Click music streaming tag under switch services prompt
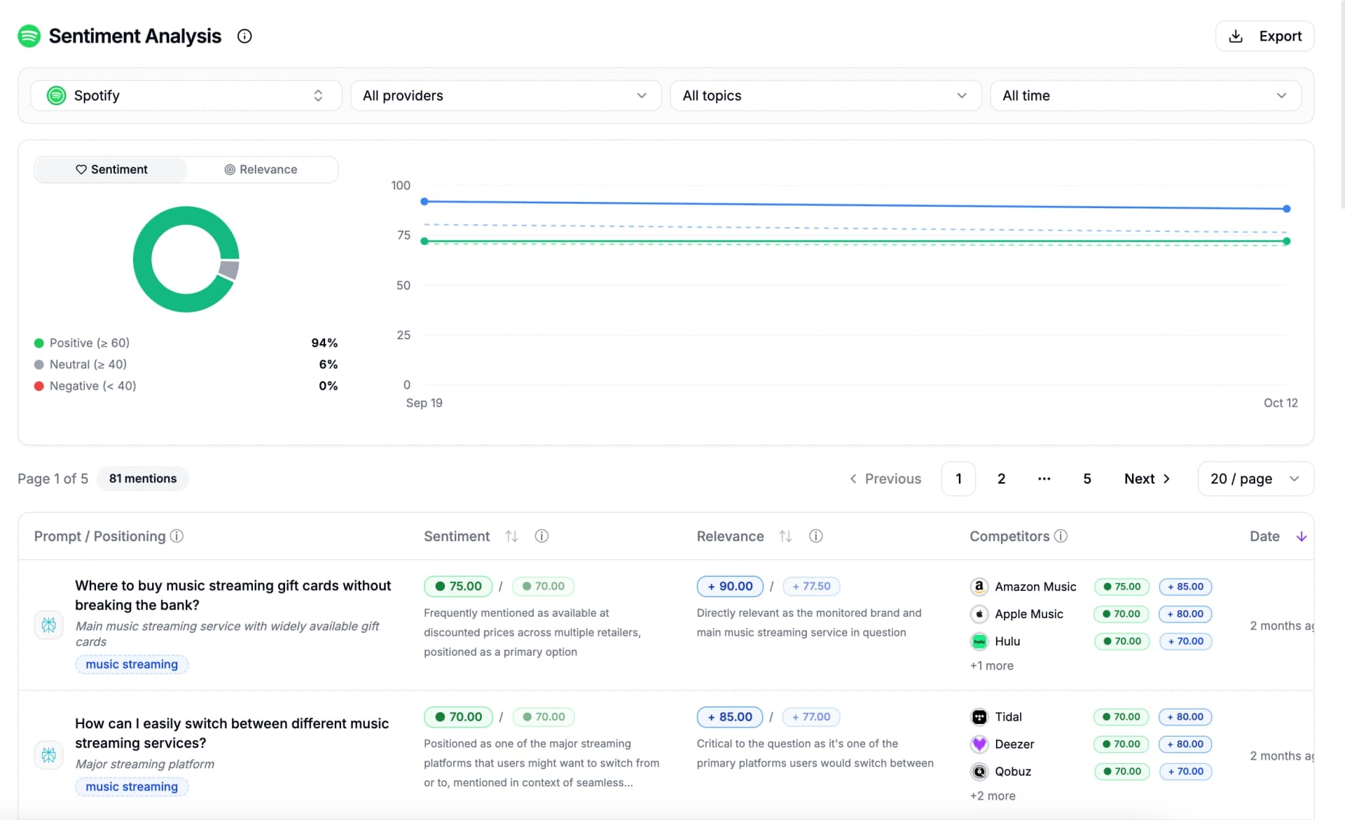1345x820 pixels. (132, 787)
